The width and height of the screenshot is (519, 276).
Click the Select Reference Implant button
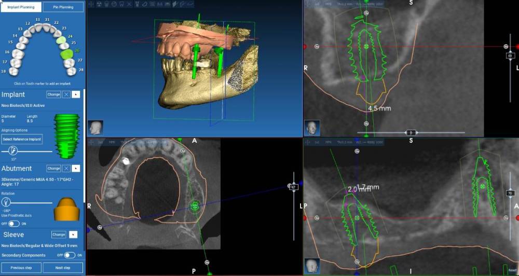point(22,139)
